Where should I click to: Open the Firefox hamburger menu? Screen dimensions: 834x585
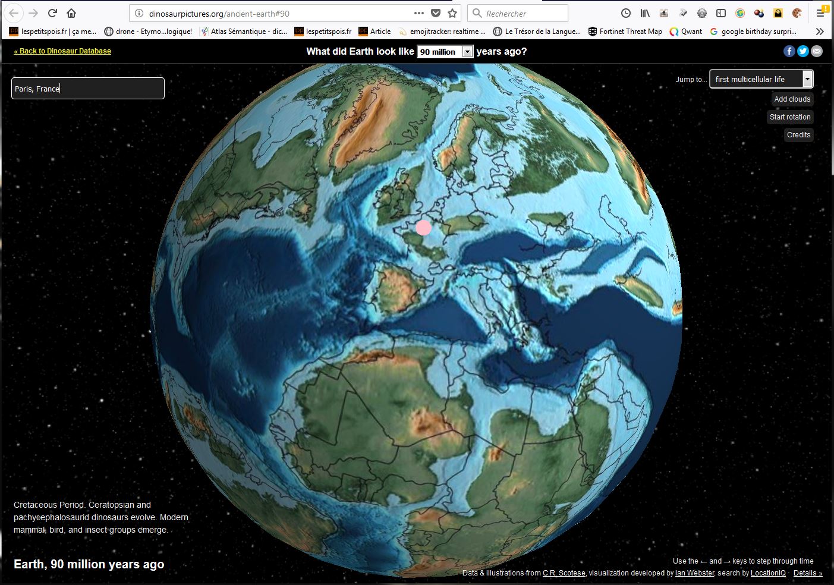(820, 13)
